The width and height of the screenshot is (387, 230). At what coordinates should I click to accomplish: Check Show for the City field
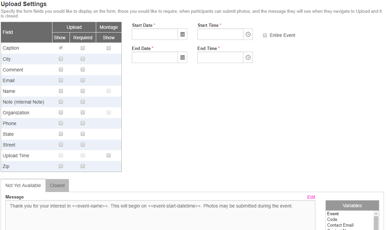tap(61, 59)
